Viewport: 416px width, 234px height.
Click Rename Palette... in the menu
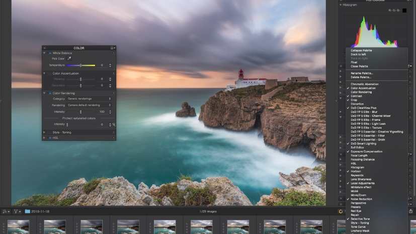(362, 73)
